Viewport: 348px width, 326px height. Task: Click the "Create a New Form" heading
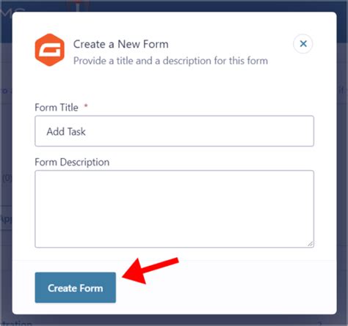121,44
